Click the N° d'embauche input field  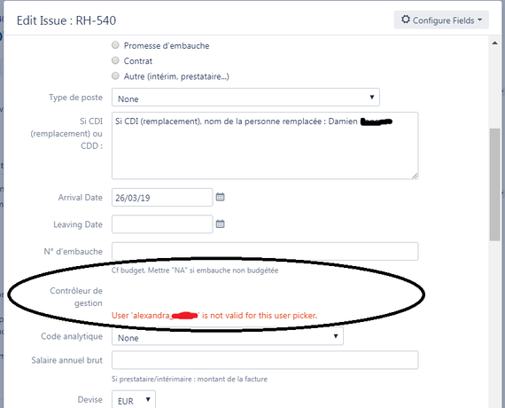coord(265,251)
